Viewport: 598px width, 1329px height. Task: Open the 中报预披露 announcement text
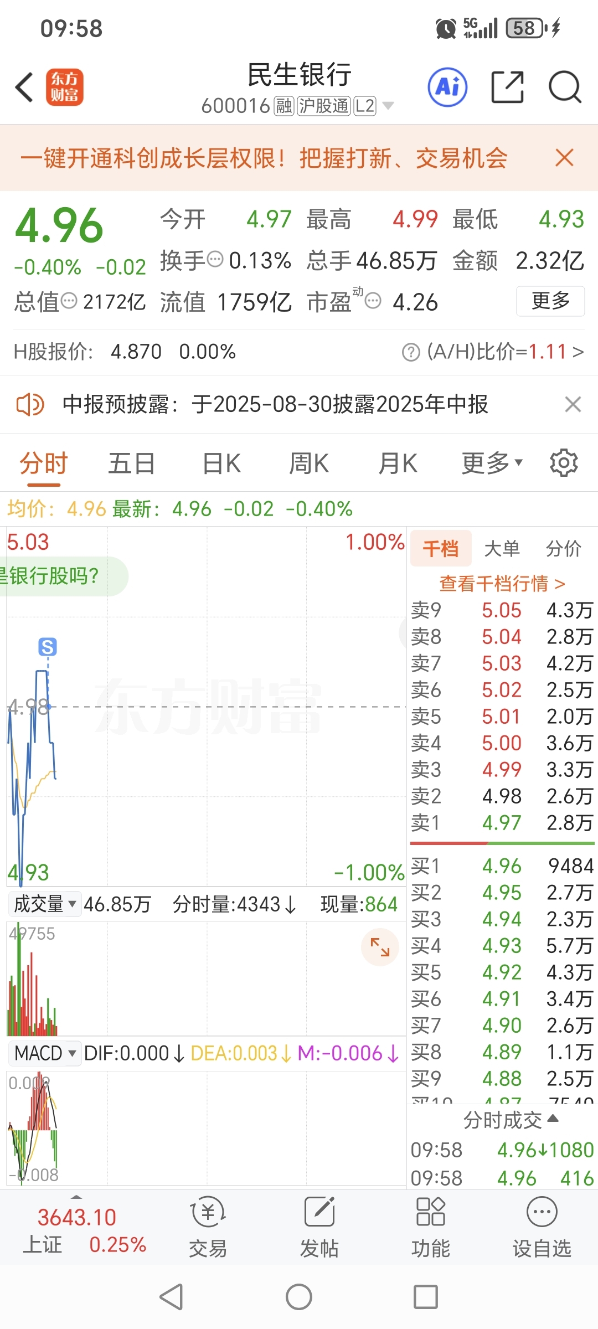[x=275, y=404]
